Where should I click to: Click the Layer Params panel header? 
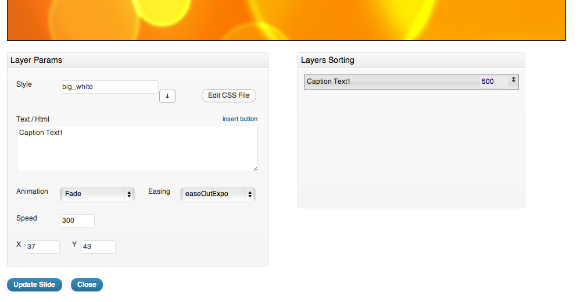point(138,61)
